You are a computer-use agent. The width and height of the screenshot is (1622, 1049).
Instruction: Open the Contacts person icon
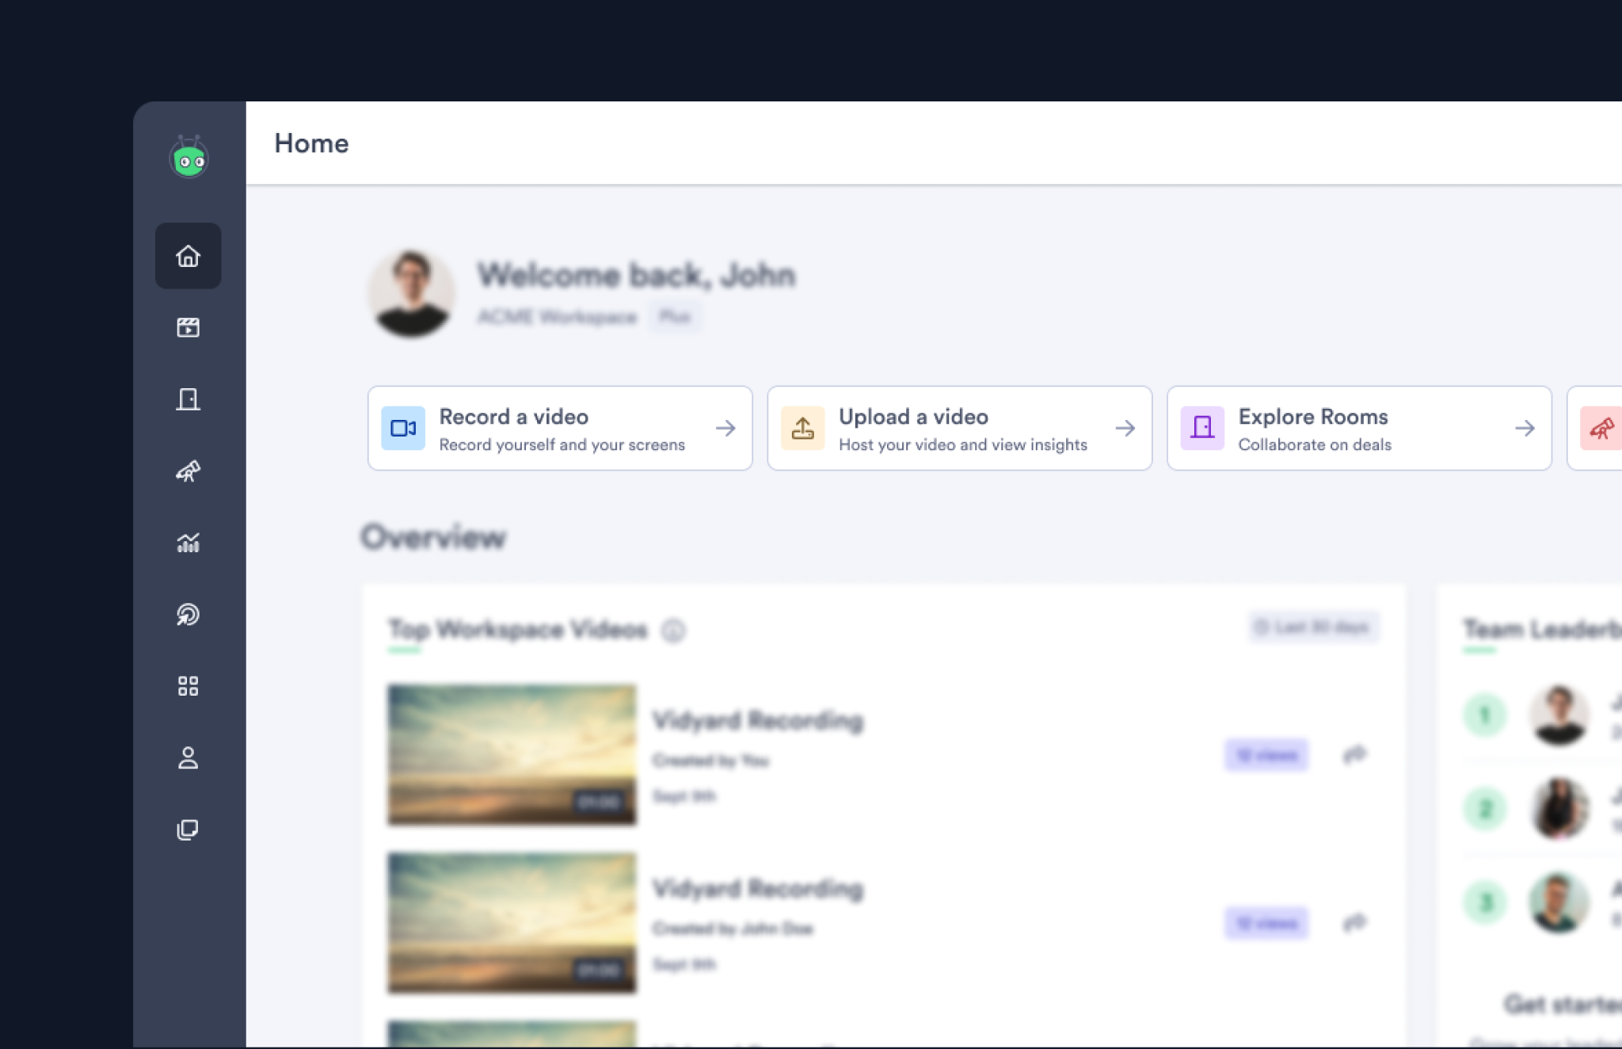(189, 757)
